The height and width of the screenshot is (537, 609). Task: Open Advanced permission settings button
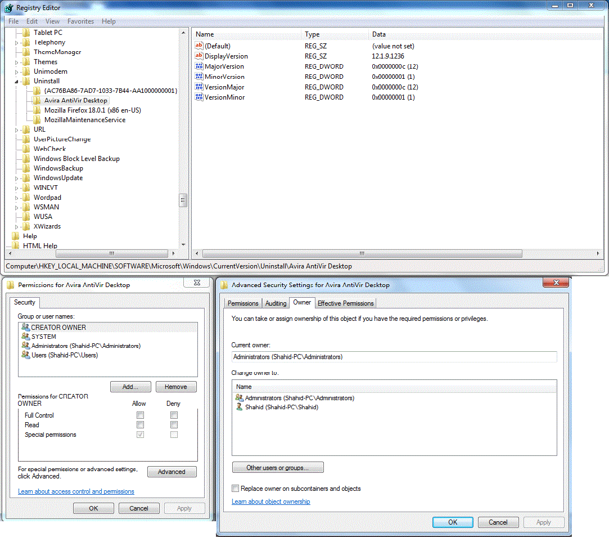point(172,472)
